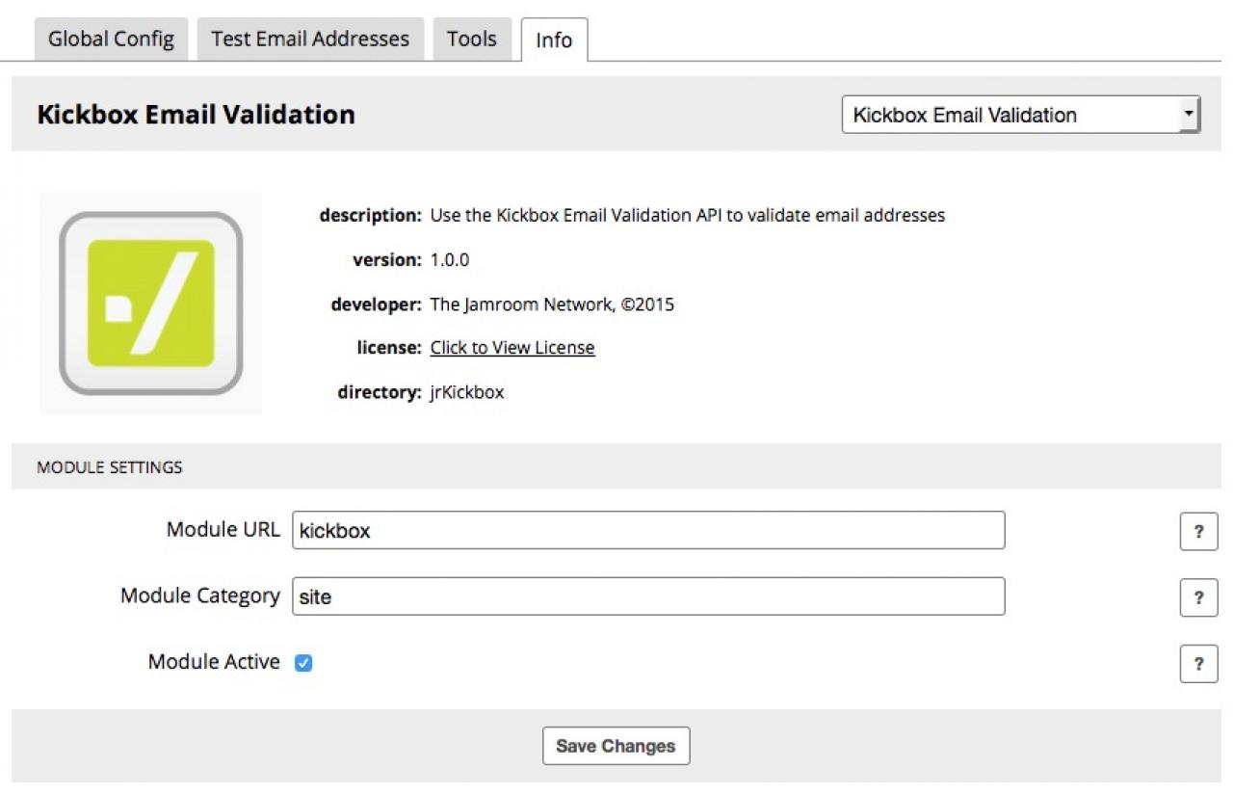Open the Test Email Addresses tab
This screenshot has width=1233, height=794.
coord(310,40)
